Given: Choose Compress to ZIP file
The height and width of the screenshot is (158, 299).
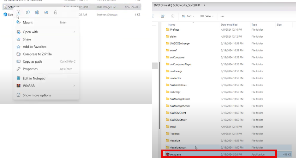Looking at the screenshot, I should click(46, 54).
